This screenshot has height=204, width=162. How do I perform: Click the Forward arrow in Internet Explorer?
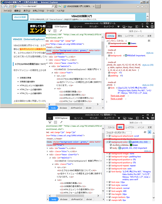8,6
